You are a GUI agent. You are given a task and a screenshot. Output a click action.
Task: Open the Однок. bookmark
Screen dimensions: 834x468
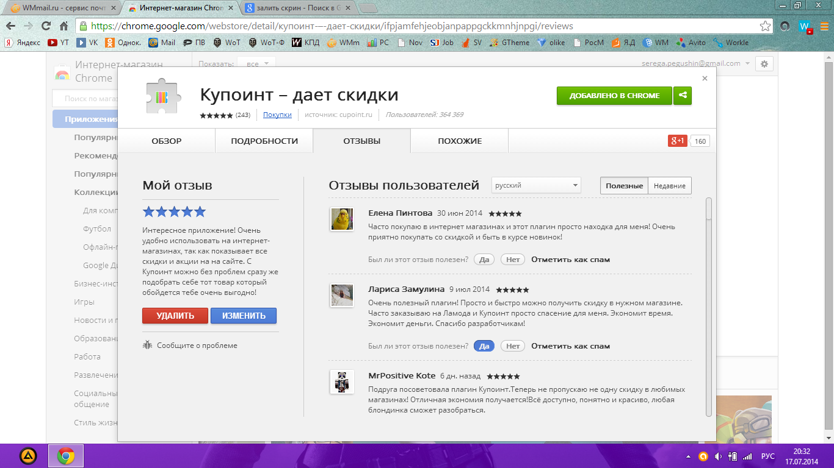click(123, 43)
